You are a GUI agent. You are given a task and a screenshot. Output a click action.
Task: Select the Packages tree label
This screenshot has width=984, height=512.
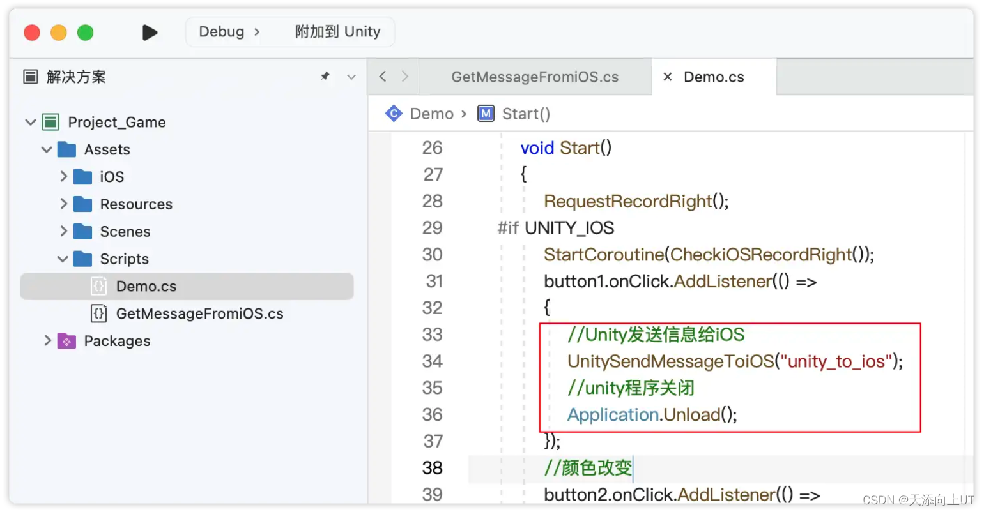118,341
